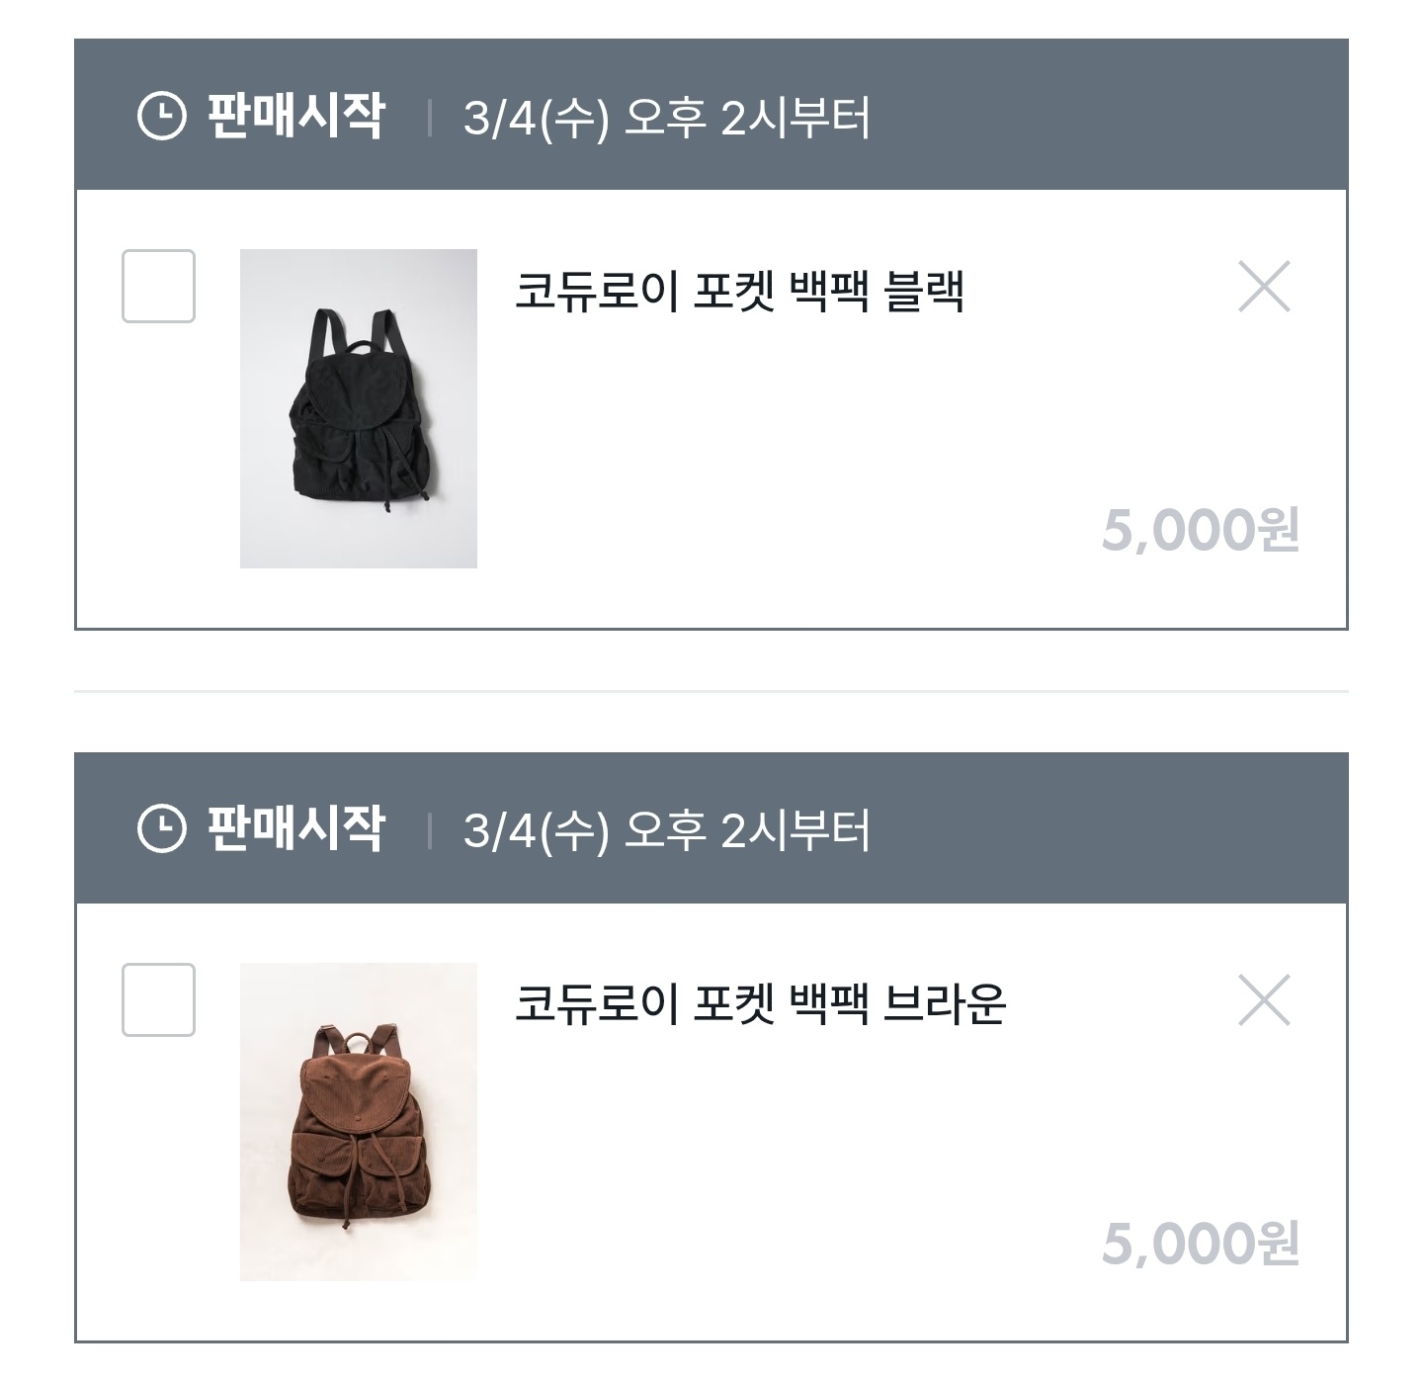Remove 코듀로이 포켓 백팩 브라운 with X
Image resolution: width=1423 pixels, height=1380 pixels.
1264,1000
